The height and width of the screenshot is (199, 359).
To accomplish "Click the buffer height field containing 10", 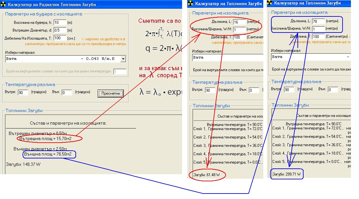I will 60,23.
